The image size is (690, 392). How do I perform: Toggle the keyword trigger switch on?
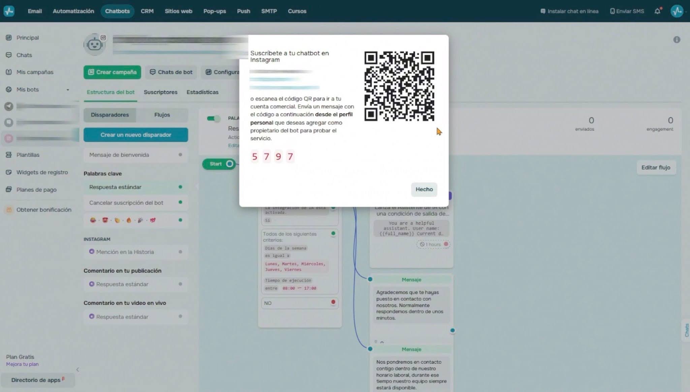[213, 118]
